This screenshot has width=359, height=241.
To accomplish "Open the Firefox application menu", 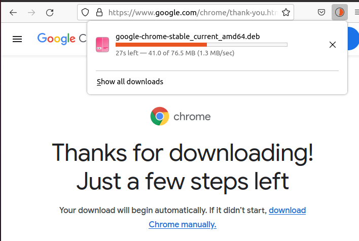I will pyautogui.click(x=356, y=12).
